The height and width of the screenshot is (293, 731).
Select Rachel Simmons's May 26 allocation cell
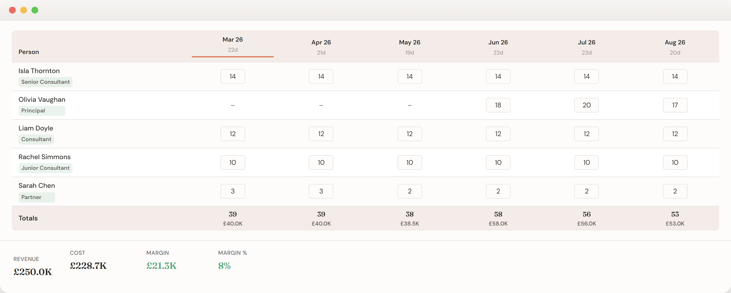[x=409, y=163]
